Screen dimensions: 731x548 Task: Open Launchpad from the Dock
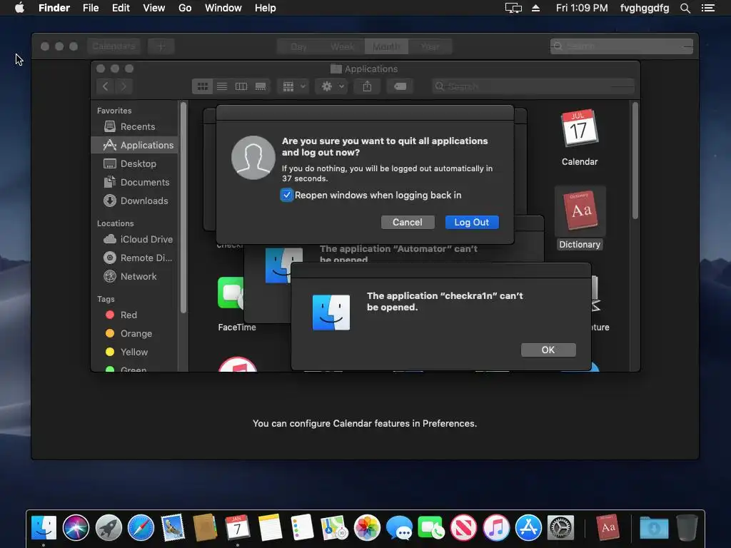(109, 528)
